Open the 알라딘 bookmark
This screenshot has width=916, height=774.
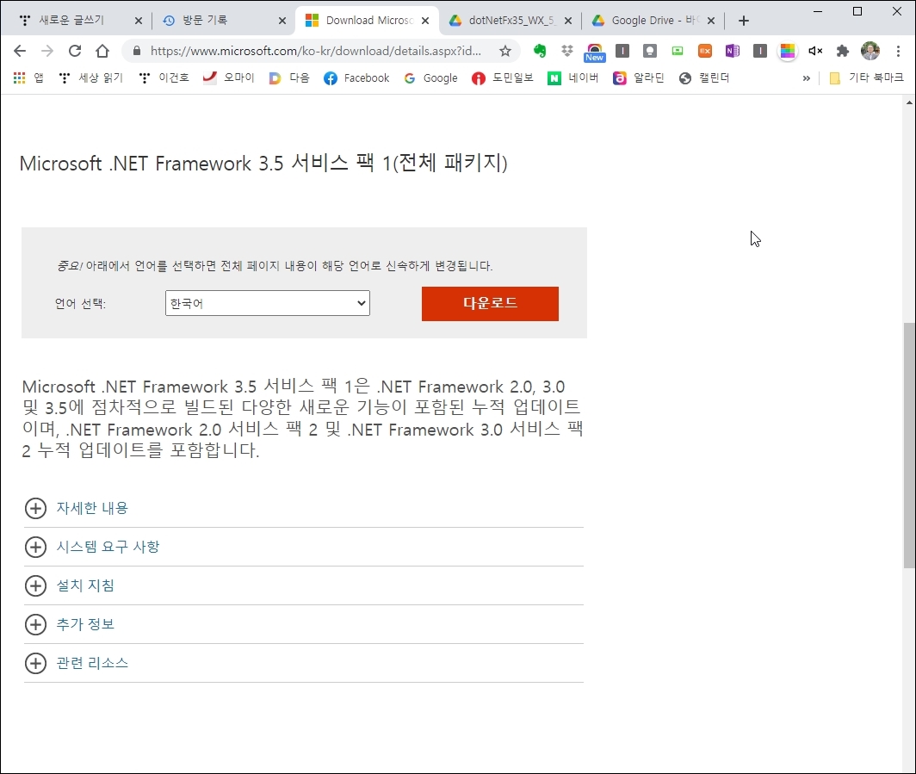[639, 77]
